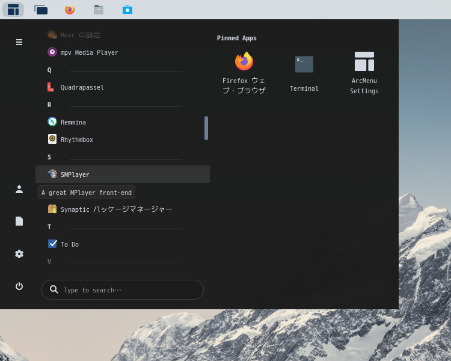This screenshot has height=361, width=451.
Task: Click the 'Type to search' field
Action: 123,289
